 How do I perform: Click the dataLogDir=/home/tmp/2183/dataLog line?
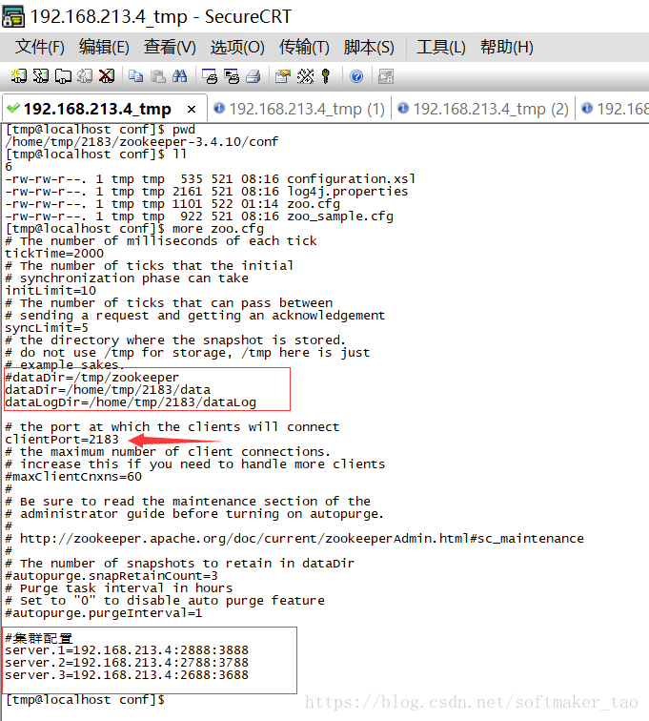[131, 402]
